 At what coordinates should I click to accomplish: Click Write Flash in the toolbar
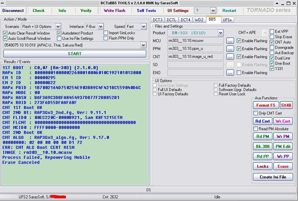click(115, 10)
